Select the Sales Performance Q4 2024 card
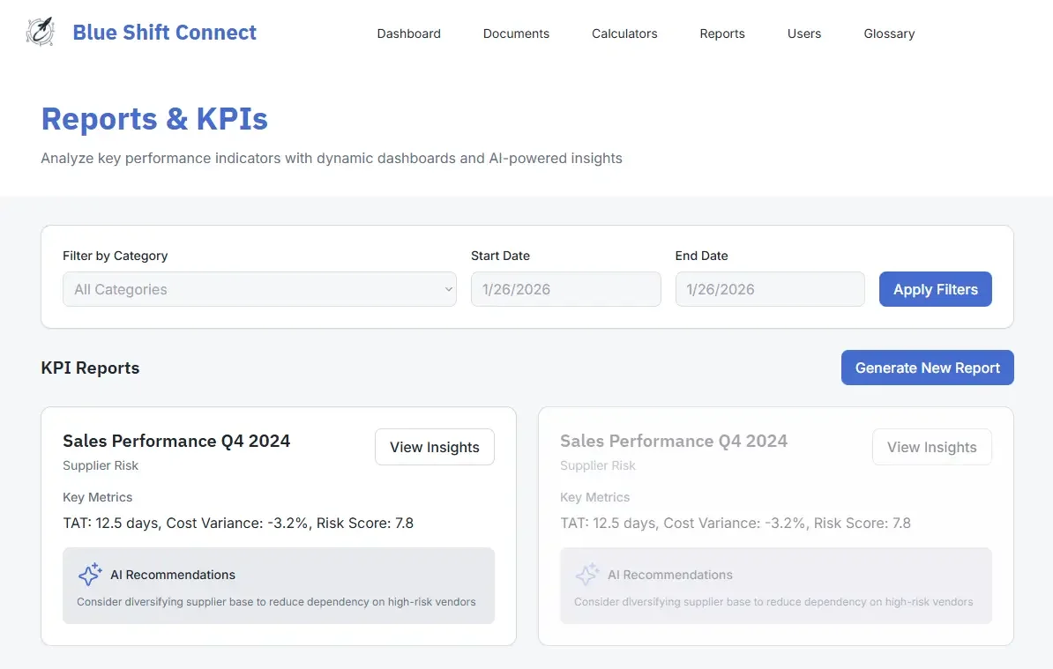This screenshot has height=669, width=1053. (176, 441)
